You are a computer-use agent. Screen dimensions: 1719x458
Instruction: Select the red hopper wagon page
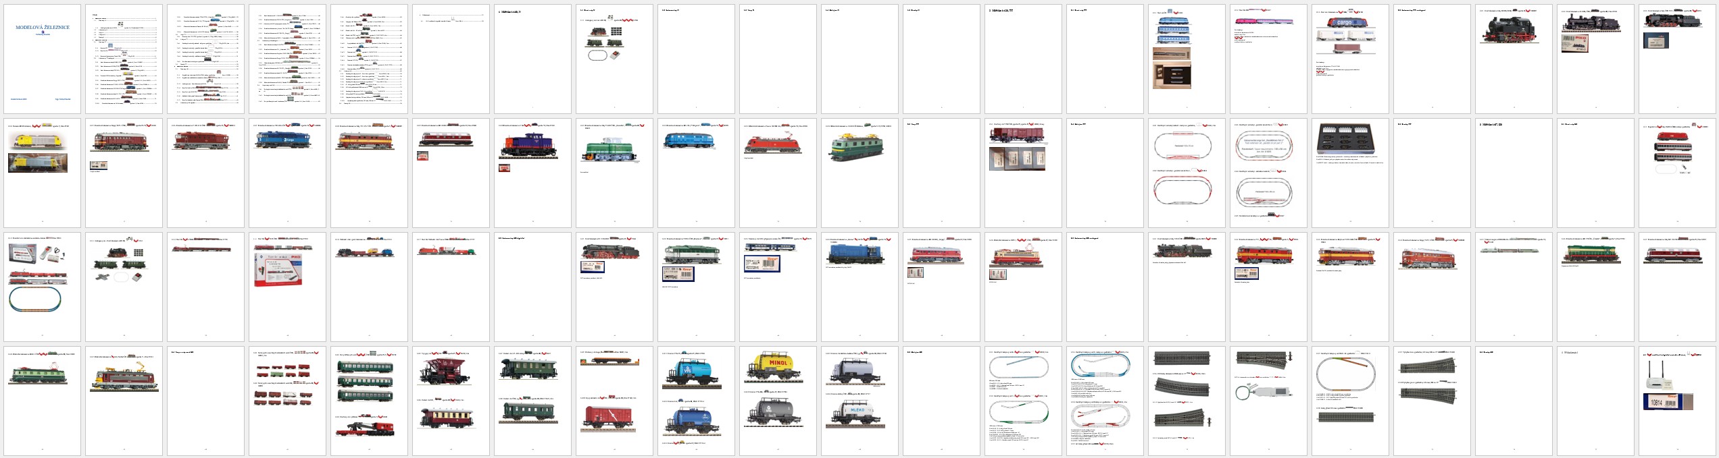pyautogui.click(x=451, y=401)
